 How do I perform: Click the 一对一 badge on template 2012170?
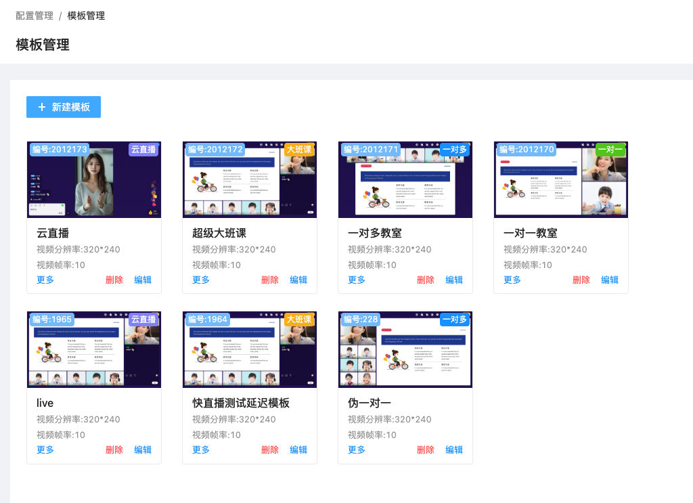click(x=610, y=150)
